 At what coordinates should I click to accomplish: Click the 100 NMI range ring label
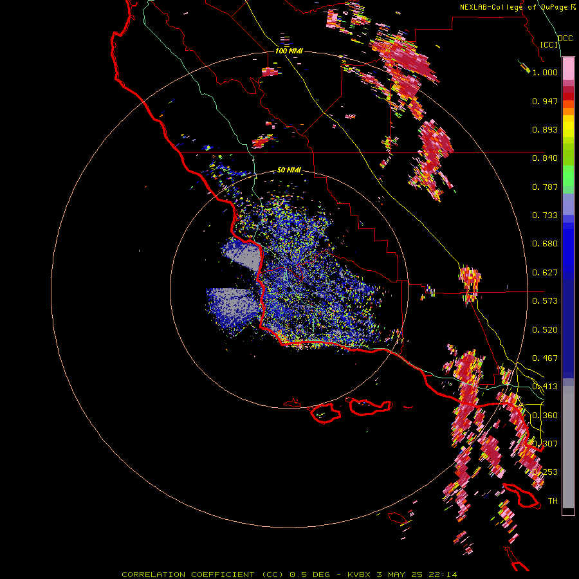point(289,51)
